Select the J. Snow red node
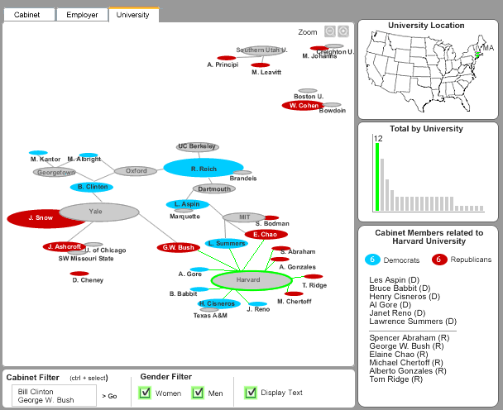This screenshot has height=410, width=503. [40, 218]
